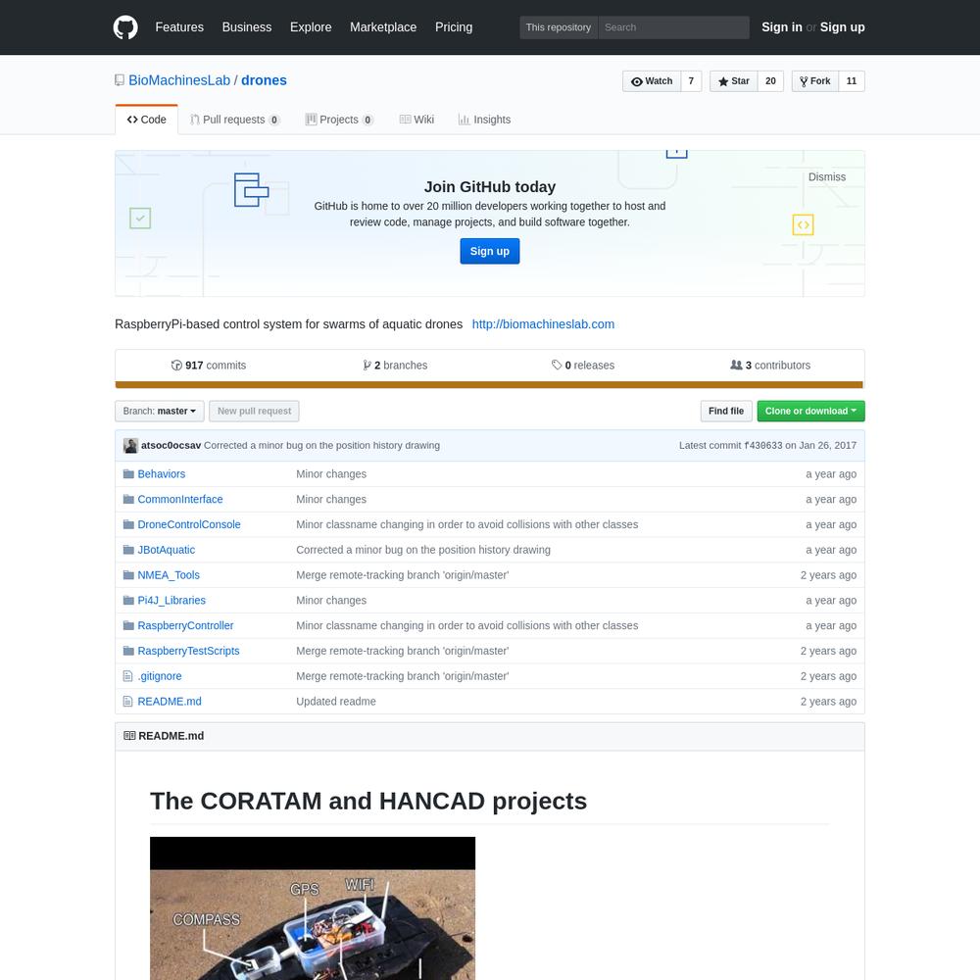Open the JBotAquatic folder
Screen dimensions: 980x980
[x=167, y=550]
